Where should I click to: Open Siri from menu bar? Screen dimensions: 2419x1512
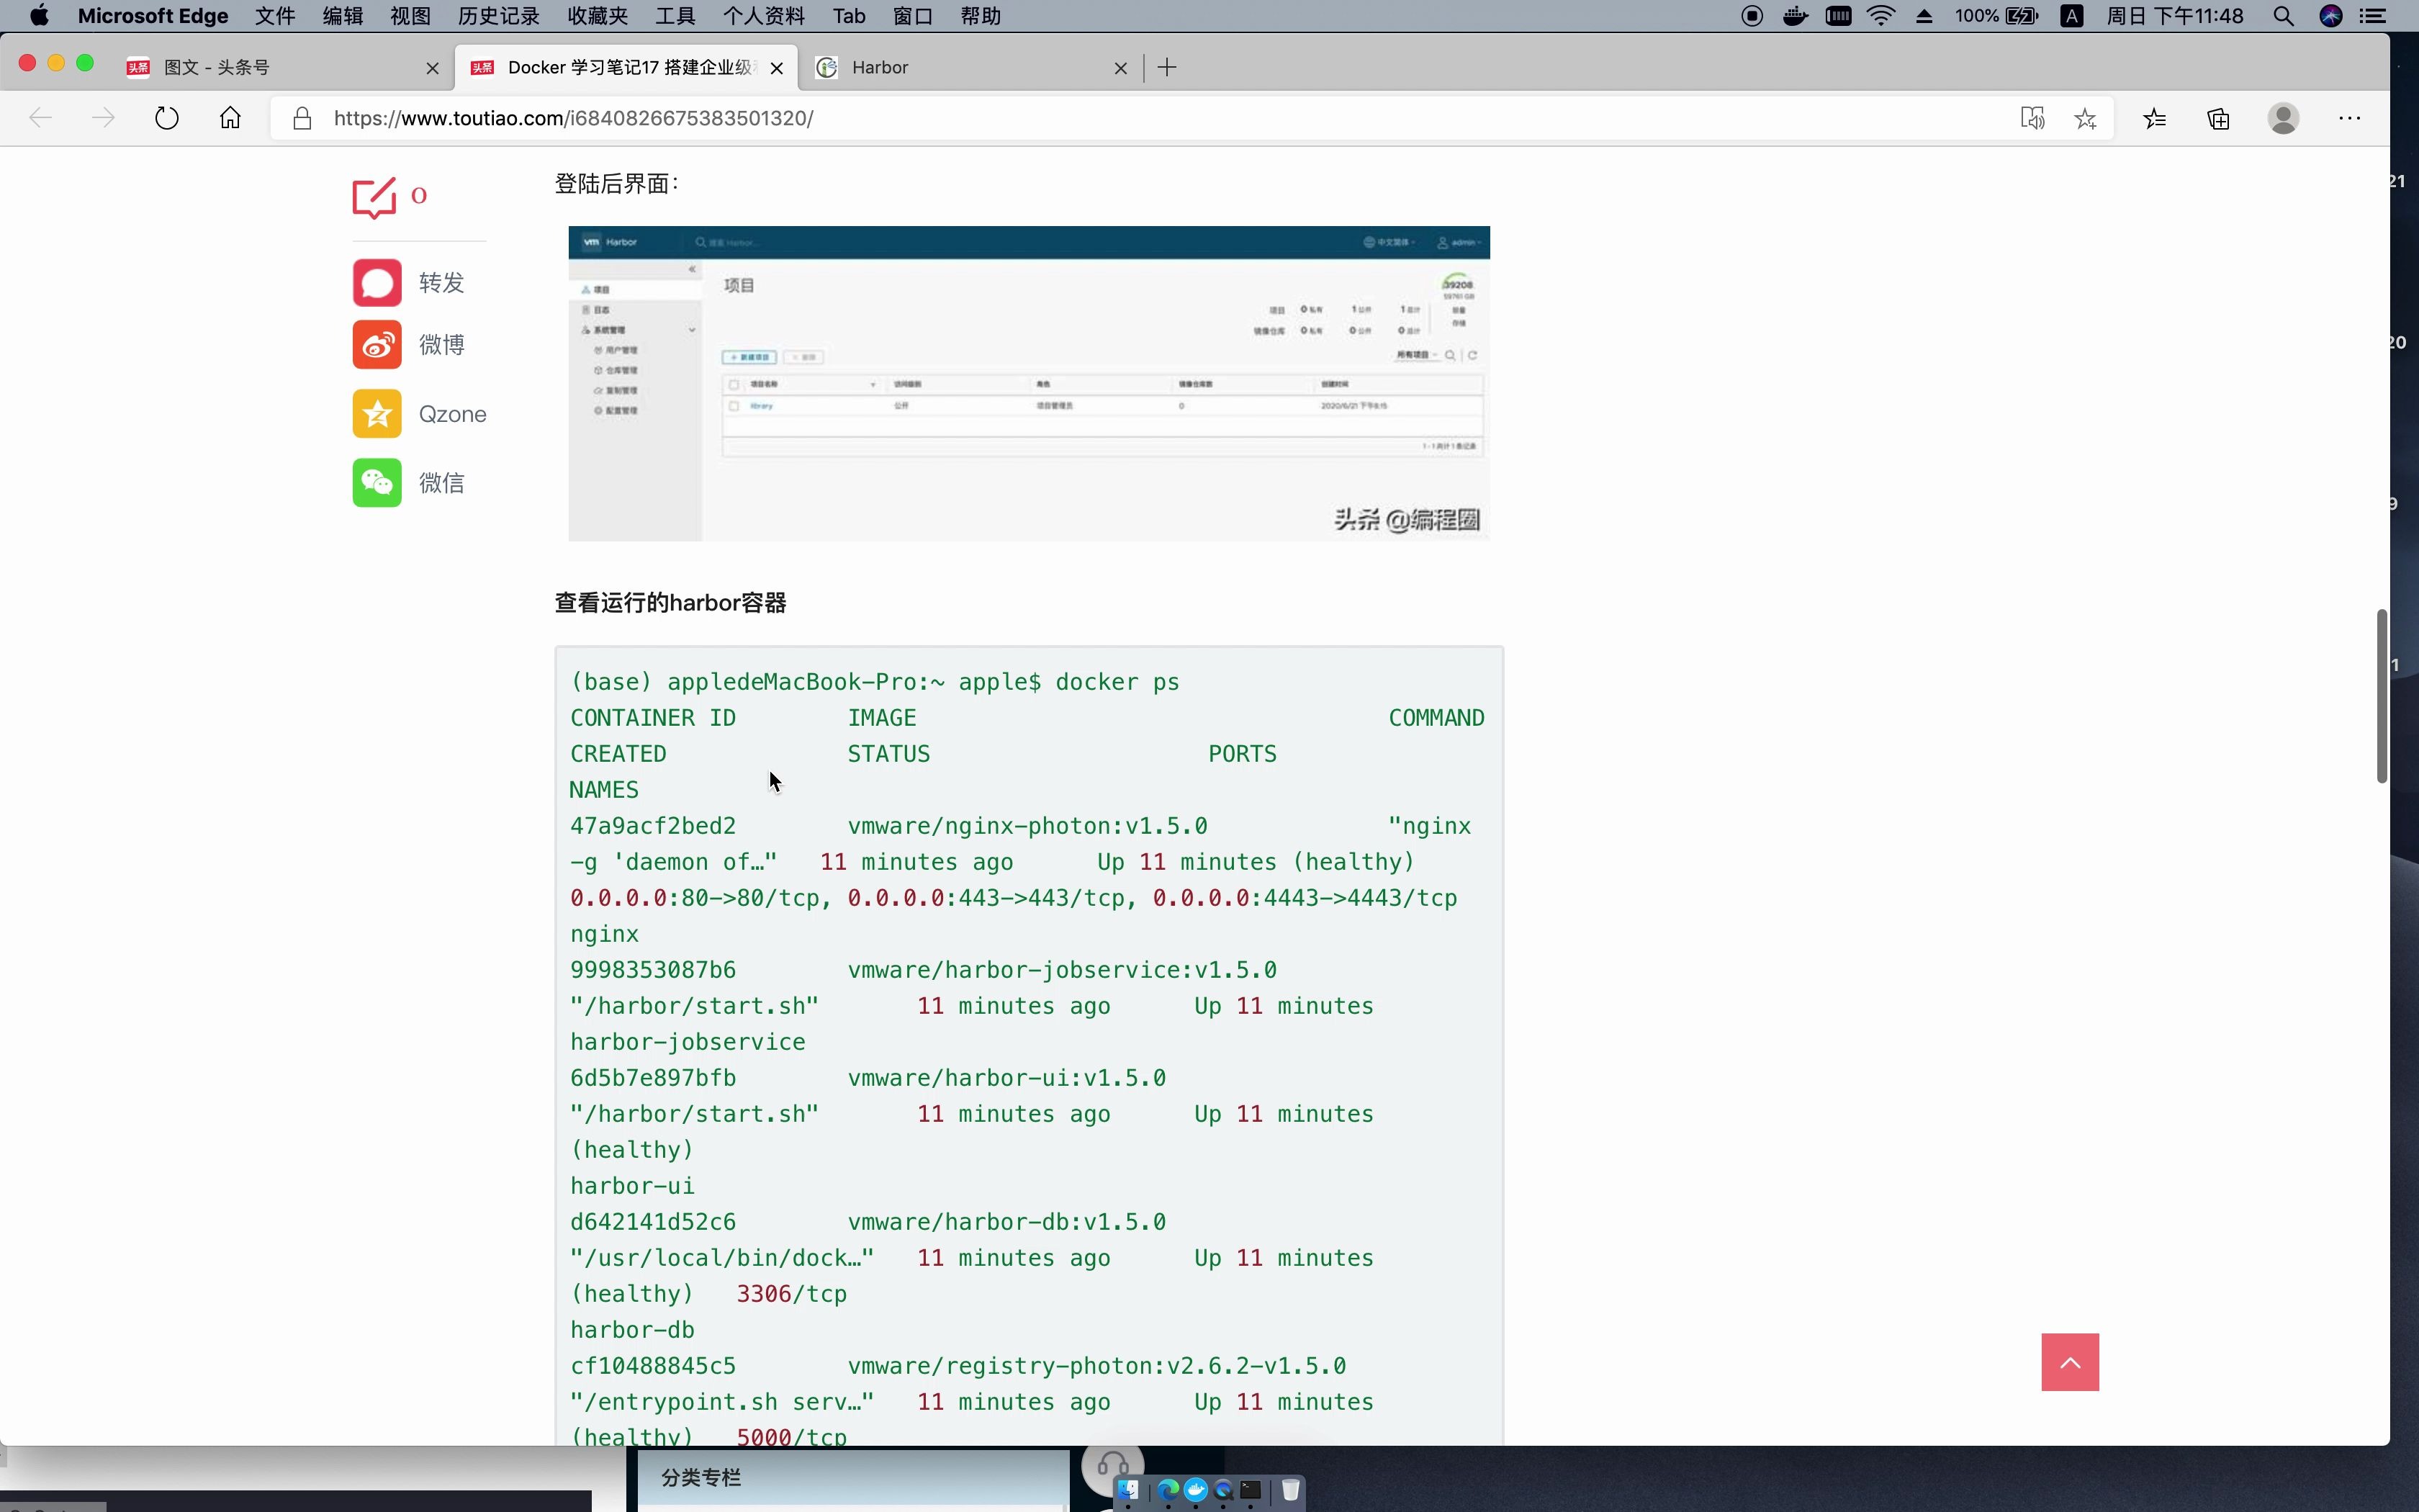tap(2331, 16)
